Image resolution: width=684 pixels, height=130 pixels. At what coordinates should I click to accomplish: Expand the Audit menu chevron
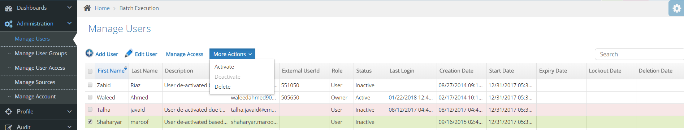tap(69, 127)
